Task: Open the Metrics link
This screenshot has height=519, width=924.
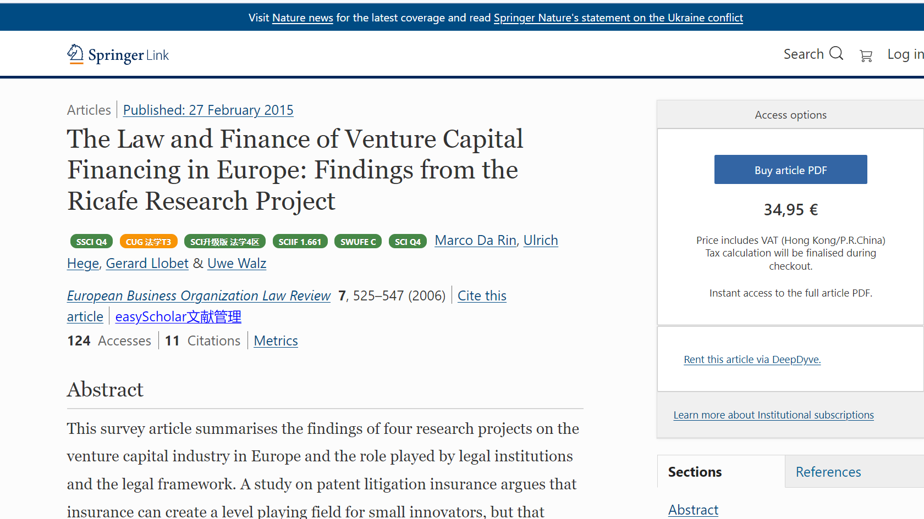Action: click(x=276, y=341)
